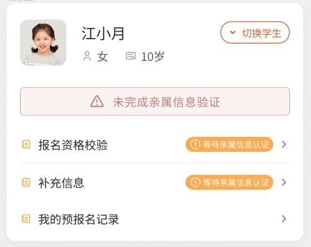Click 等待亲属信息认证 badge on 补充信息 row
Screen dimensions: 311x247
tap(229, 182)
